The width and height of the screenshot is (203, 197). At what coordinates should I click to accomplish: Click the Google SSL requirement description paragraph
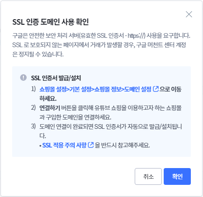click(x=101, y=45)
